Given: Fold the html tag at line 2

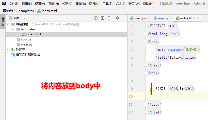Looking at the screenshot, I should click(x=145, y=34).
